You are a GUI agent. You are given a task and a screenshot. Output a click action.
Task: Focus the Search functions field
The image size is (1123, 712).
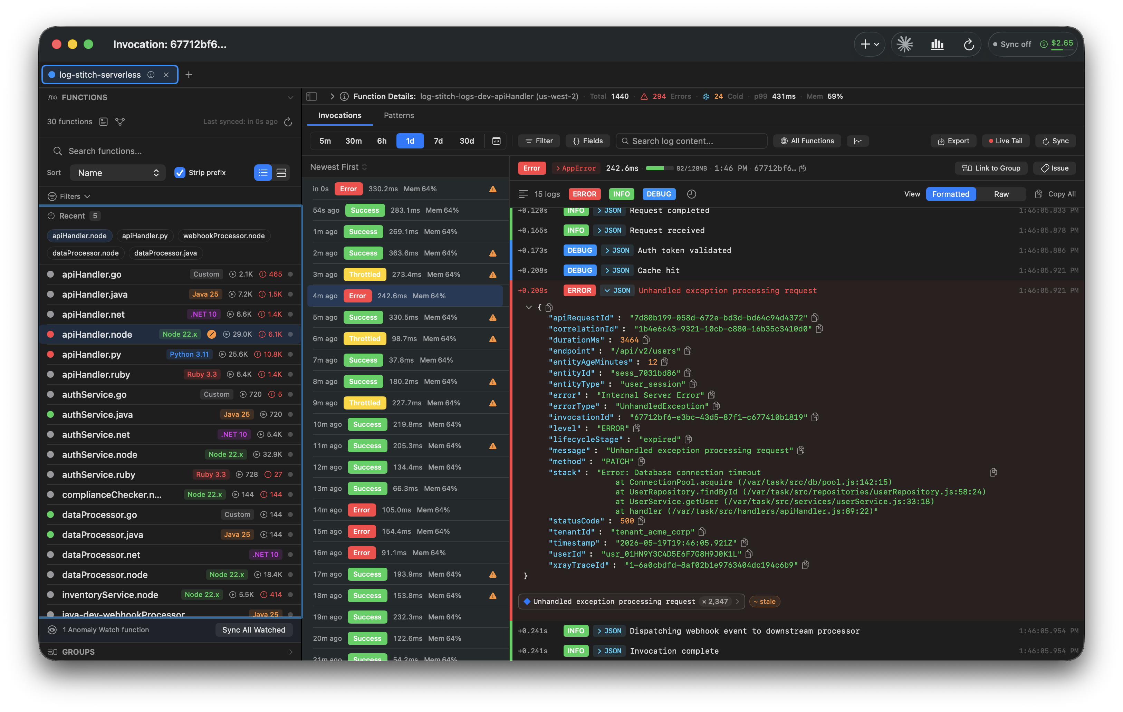[x=171, y=151]
